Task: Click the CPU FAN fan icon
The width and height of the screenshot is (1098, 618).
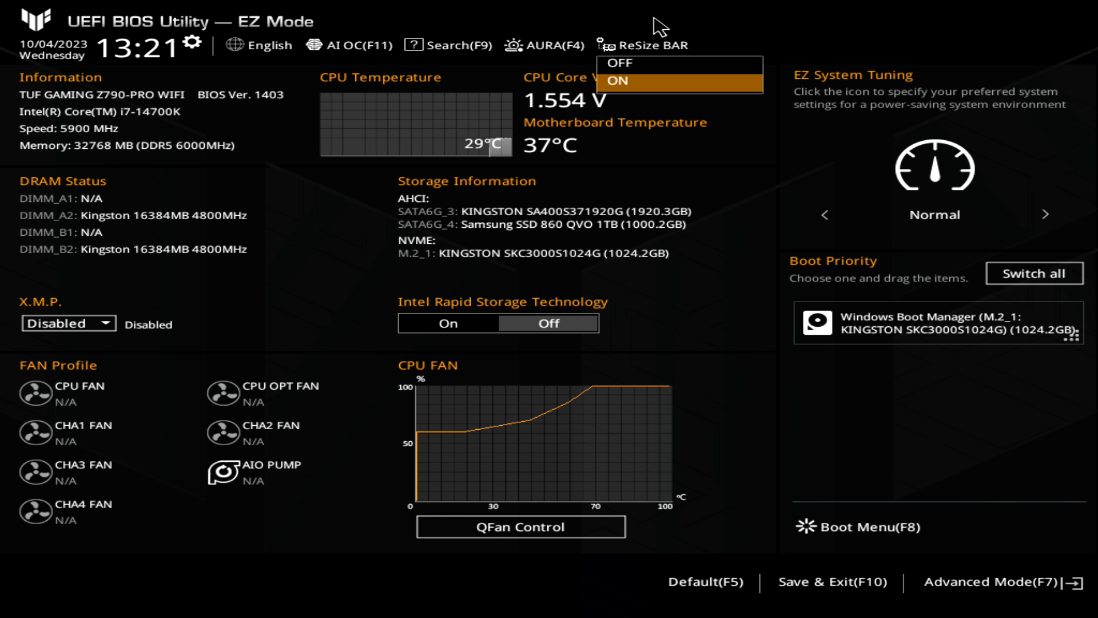Action: click(x=35, y=393)
